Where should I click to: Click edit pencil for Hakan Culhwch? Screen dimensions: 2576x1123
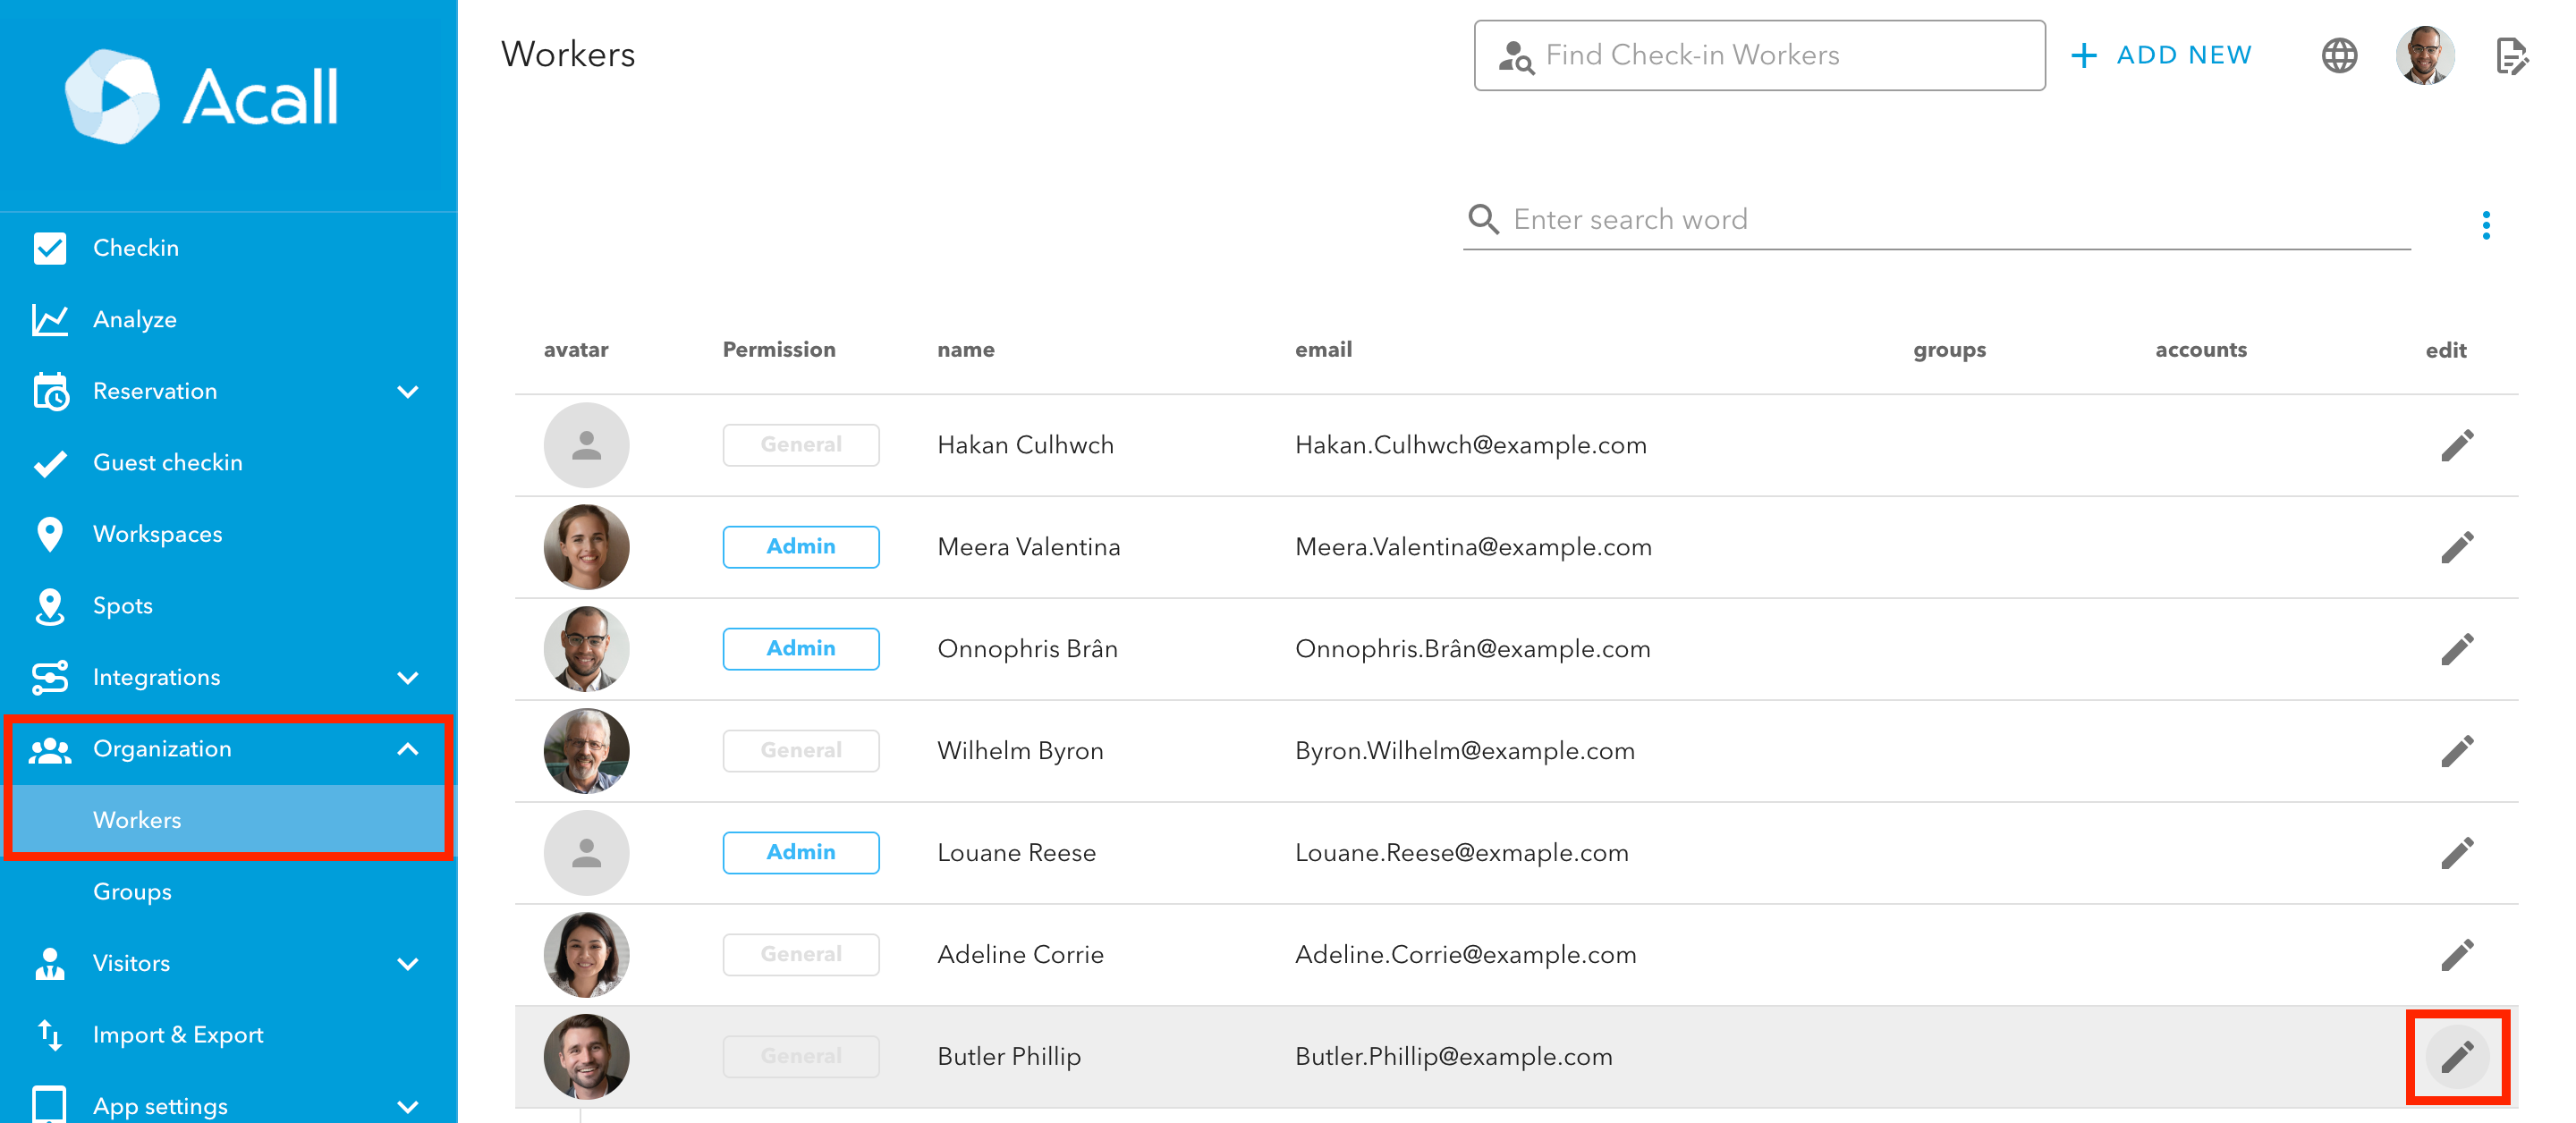[2456, 445]
